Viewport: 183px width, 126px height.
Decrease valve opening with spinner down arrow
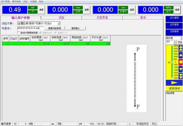(x=175, y=43)
